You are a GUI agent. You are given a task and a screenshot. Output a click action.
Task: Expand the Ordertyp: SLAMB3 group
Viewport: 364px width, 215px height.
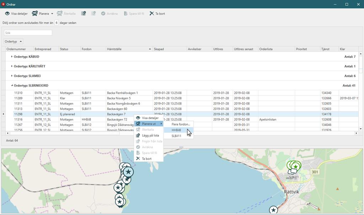pos(12,76)
